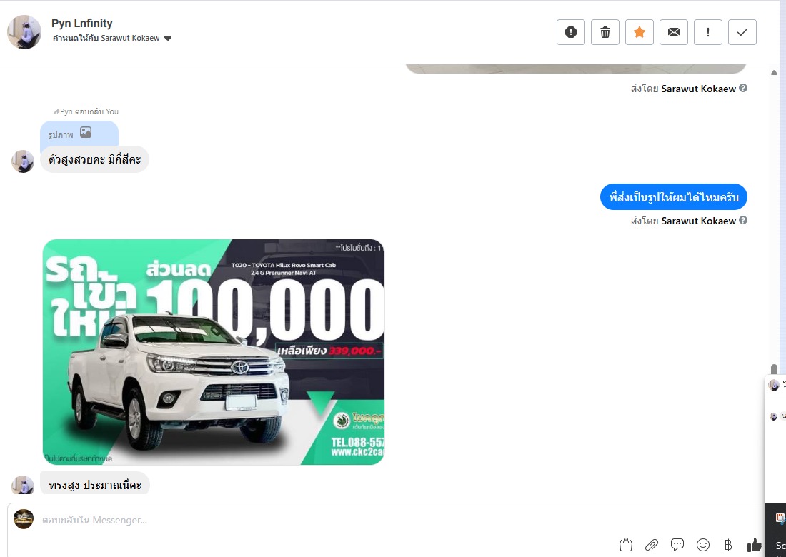Image resolution: width=786 pixels, height=557 pixels.
Task: Open the replied image preview bubble รูปภาพ
Action: pyautogui.click(x=79, y=134)
